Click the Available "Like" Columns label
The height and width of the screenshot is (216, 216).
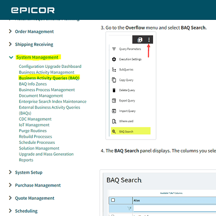coord(171,193)
